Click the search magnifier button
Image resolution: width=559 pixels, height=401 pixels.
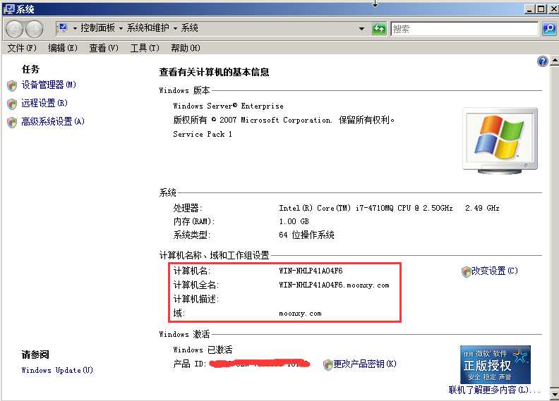[549, 28]
